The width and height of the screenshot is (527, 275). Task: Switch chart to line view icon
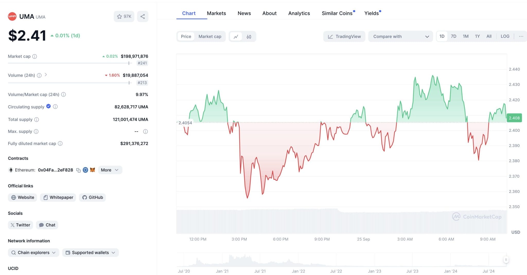(236, 37)
